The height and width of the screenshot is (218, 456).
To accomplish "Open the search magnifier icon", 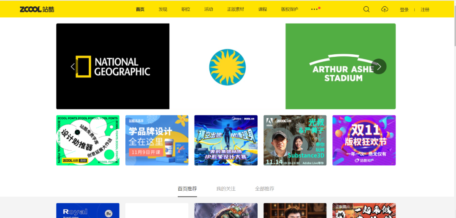I will (x=366, y=9).
